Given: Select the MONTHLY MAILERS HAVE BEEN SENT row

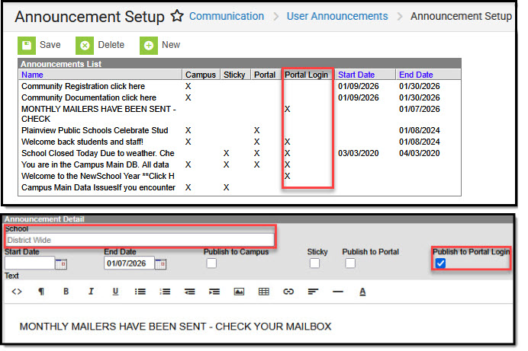Looking at the screenshot, I should [240, 114].
